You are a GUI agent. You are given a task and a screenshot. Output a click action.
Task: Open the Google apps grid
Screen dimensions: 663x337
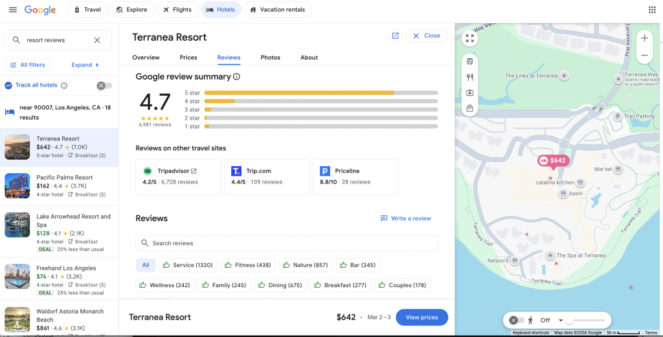pyautogui.click(x=652, y=10)
